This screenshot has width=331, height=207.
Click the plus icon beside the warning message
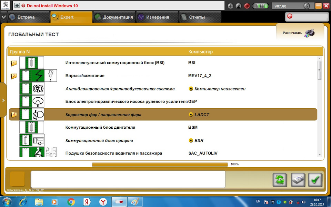17,6
